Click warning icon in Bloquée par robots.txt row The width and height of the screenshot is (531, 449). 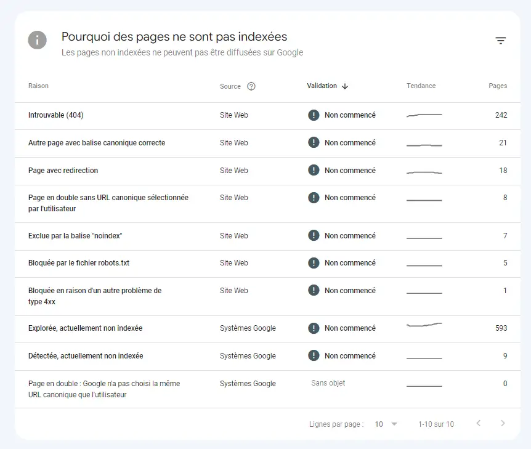click(x=314, y=263)
